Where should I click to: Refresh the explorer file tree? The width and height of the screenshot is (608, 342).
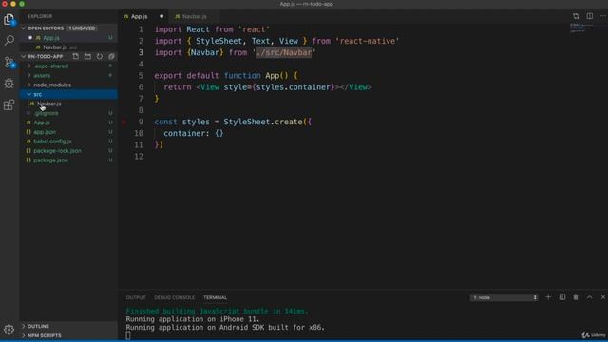(100, 57)
